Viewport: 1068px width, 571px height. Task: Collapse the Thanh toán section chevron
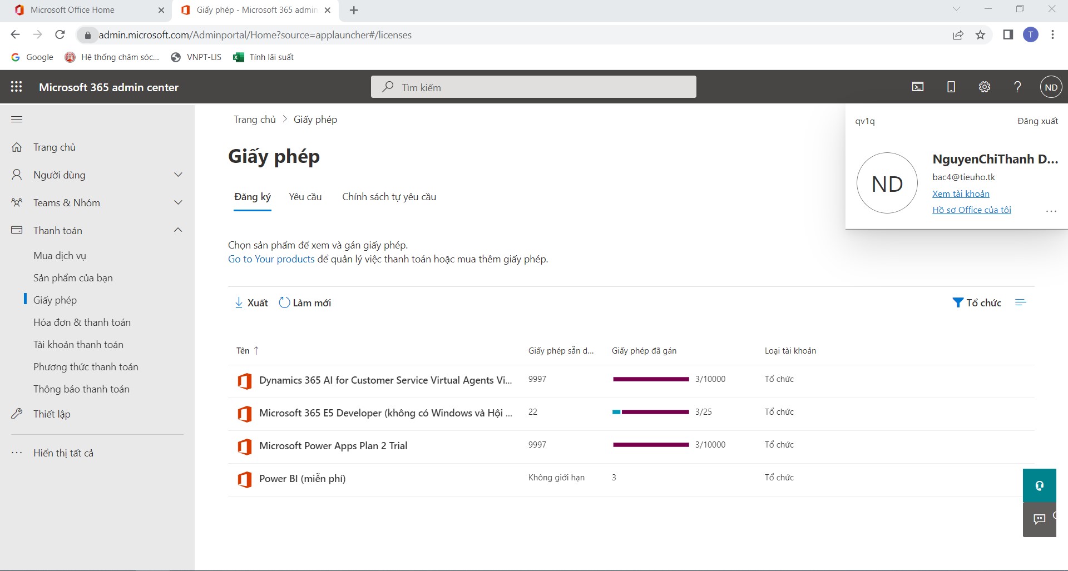pyautogui.click(x=178, y=230)
